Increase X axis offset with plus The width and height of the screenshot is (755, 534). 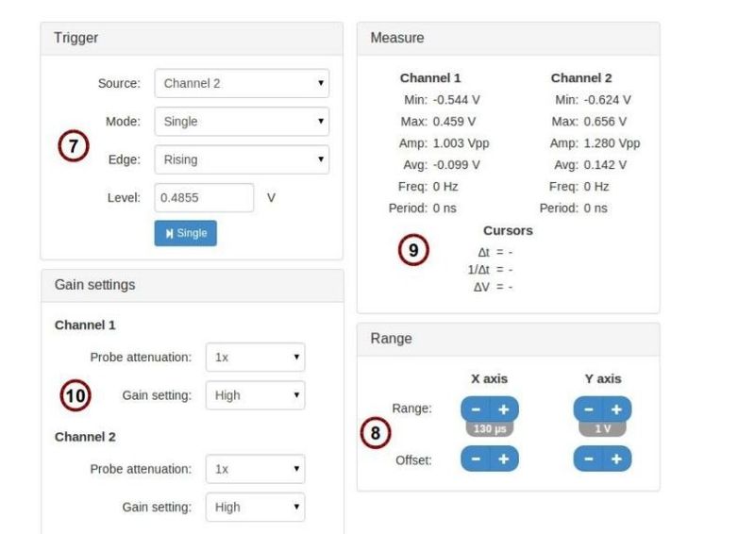pyautogui.click(x=504, y=459)
